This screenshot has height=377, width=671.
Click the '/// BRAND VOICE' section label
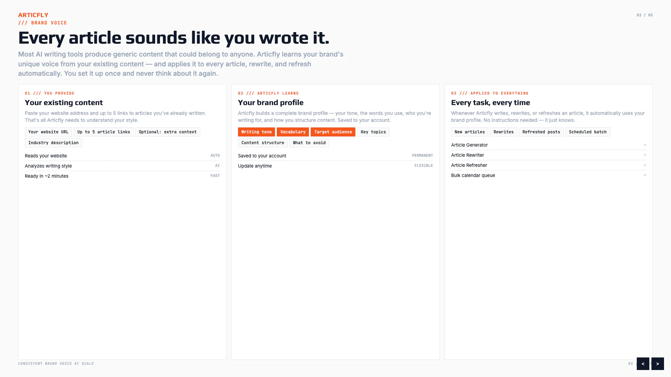43,23
